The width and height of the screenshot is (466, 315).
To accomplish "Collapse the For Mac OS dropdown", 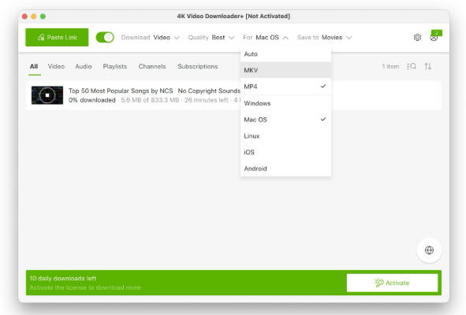I will click(266, 38).
